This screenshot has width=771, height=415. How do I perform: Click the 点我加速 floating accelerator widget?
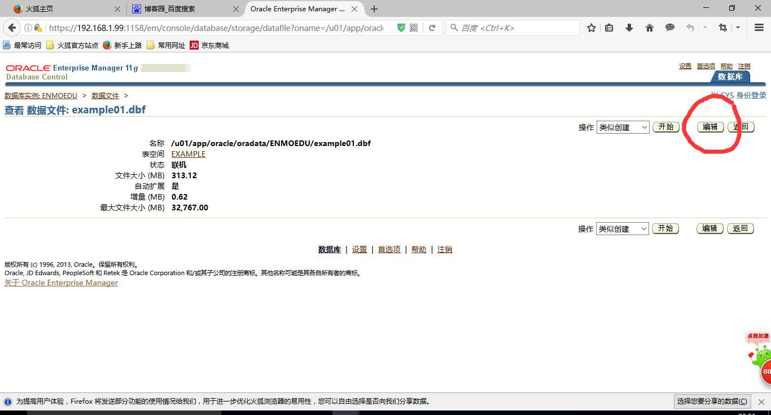(x=759, y=356)
